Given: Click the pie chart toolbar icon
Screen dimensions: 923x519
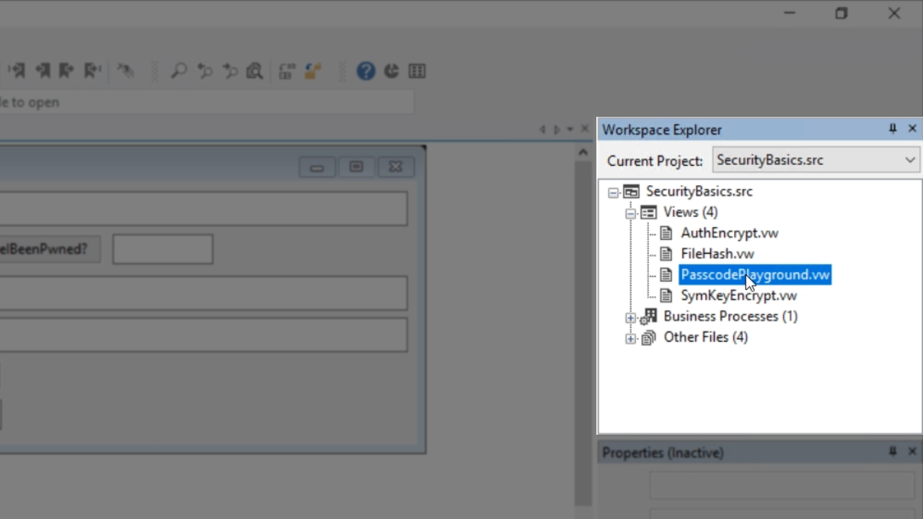Looking at the screenshot, I should pos(392,71).
